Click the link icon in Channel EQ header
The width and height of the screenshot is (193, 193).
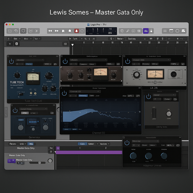pos(138,96)
